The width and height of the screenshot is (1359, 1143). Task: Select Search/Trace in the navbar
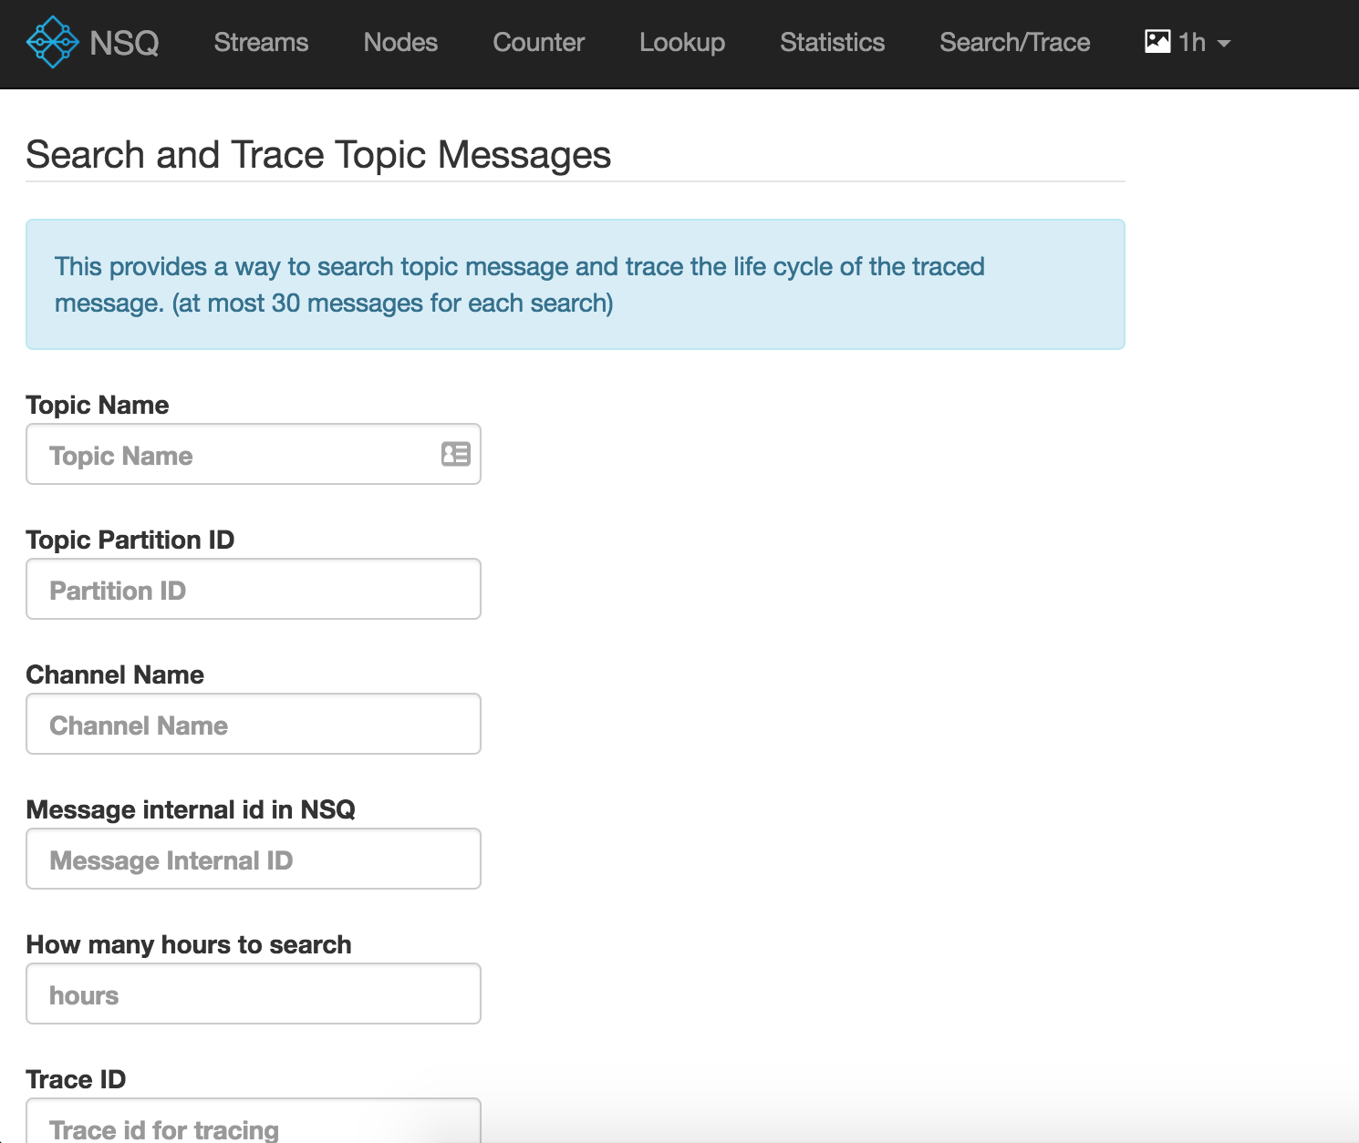pyautogui.click(x=1015, y=42)
